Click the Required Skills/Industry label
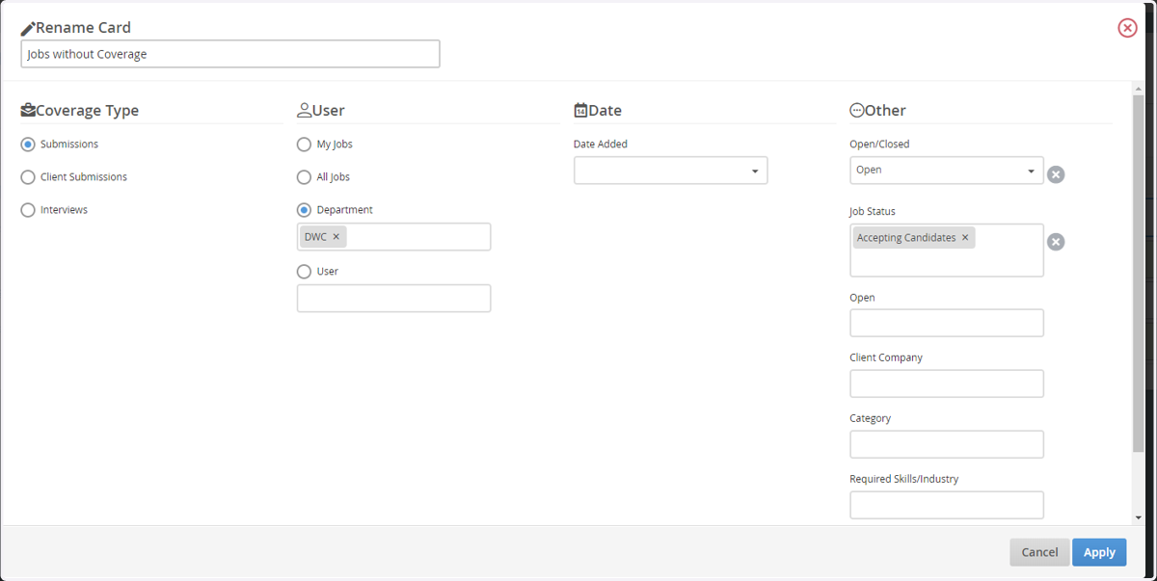 [x=904, y=479]
